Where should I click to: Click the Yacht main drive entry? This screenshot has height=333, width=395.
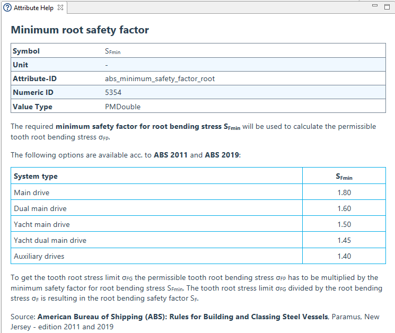[x=41, y=224]
